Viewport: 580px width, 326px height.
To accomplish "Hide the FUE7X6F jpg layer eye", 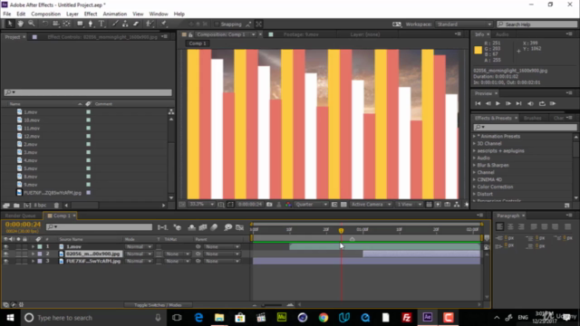I will tap(5, 262).
